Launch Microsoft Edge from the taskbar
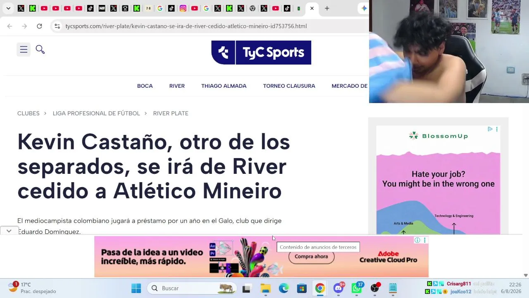Image resolution: width=529 pixels, height=298 pixels. (284, 288)
